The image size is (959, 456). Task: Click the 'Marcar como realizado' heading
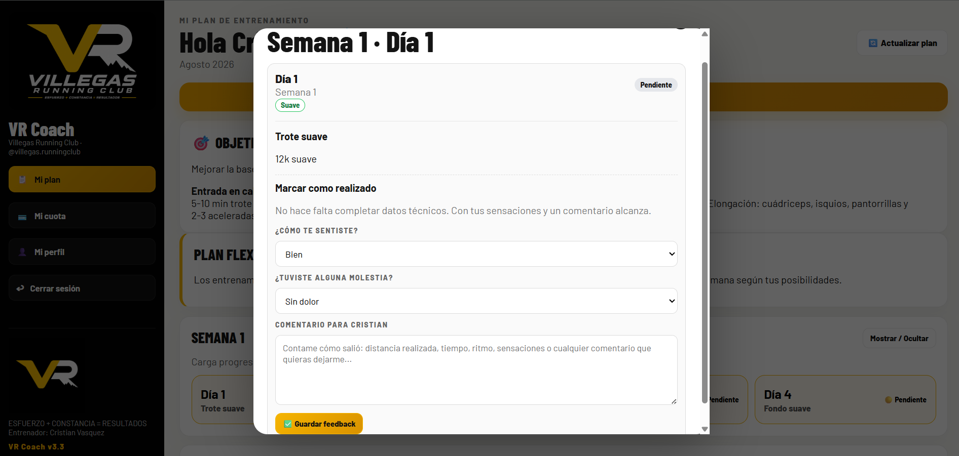coord(325,188)
